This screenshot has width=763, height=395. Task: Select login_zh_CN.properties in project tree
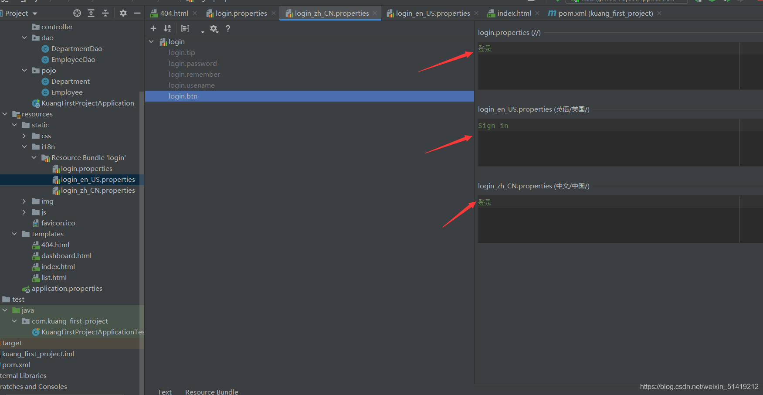tap(98, 190)
